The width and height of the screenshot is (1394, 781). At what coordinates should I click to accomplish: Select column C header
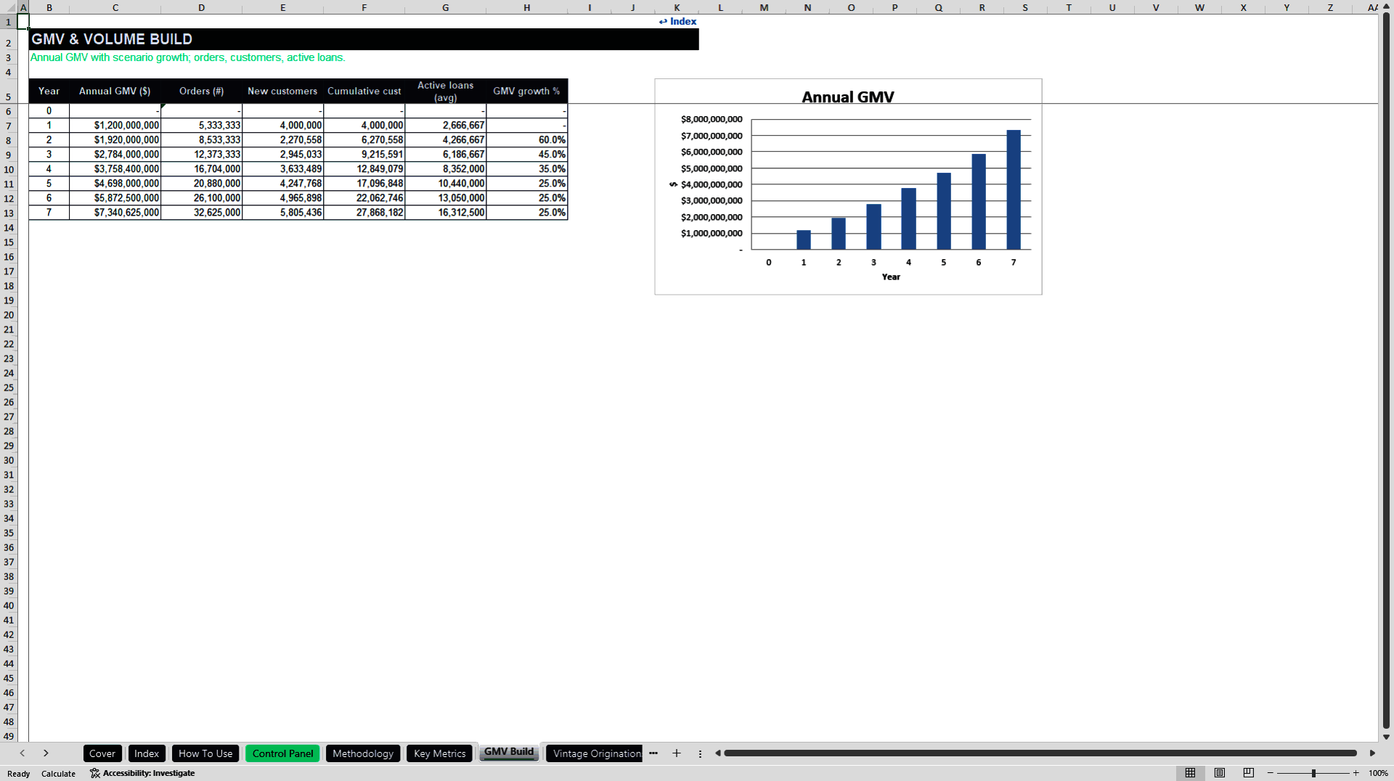pyautogui.click(x=115, y=7)
